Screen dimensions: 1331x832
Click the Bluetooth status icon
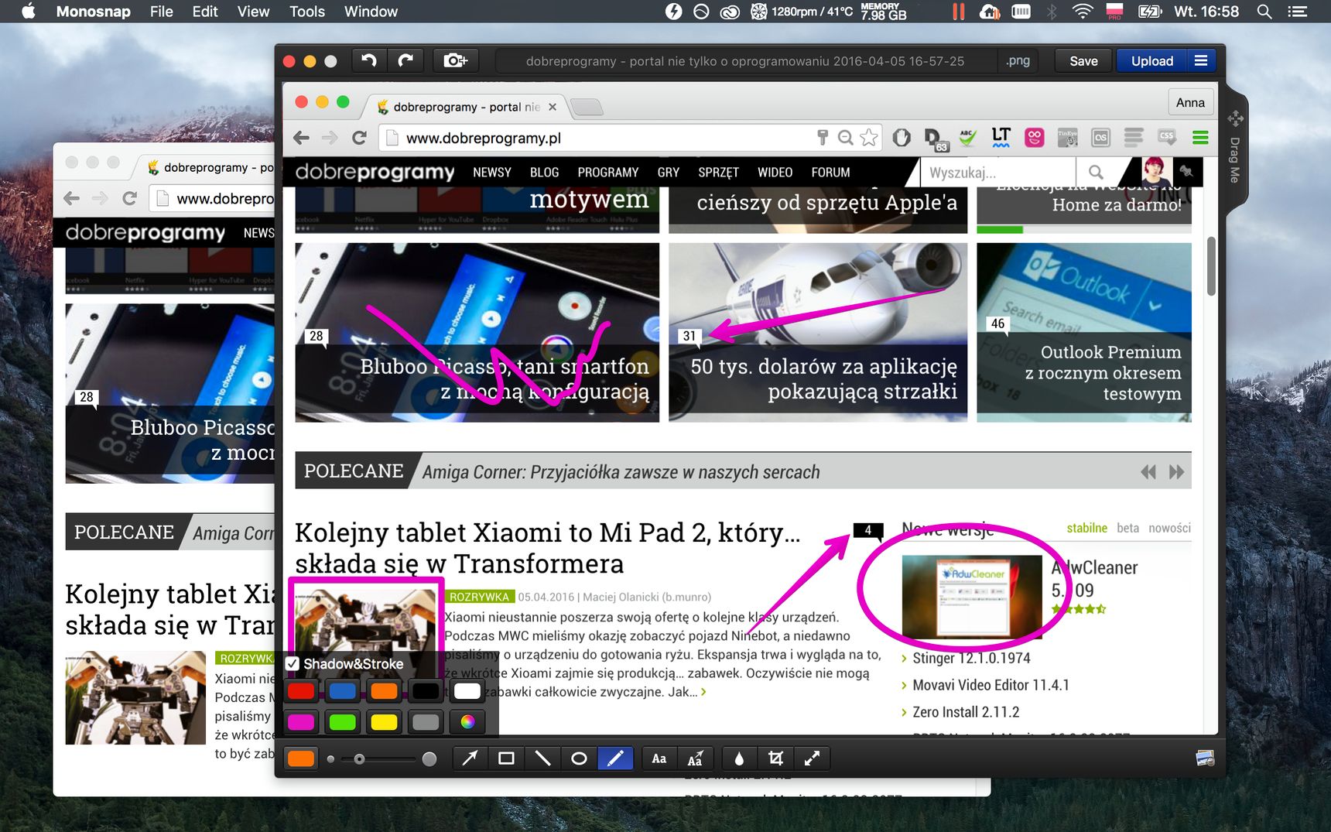pyautogui.click(x=1052, y=12)
